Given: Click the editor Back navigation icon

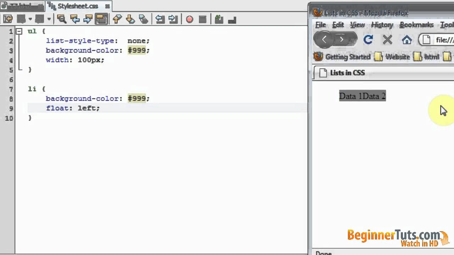Looking at the screenshot, I should pyautogui.click(x=22, y=19).
